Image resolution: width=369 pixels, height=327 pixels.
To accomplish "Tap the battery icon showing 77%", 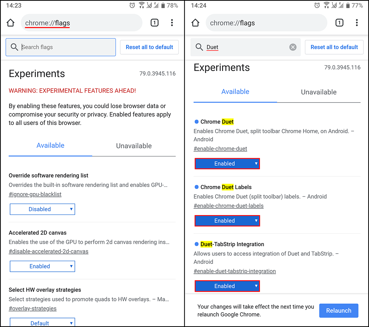I will click(348, 5).
